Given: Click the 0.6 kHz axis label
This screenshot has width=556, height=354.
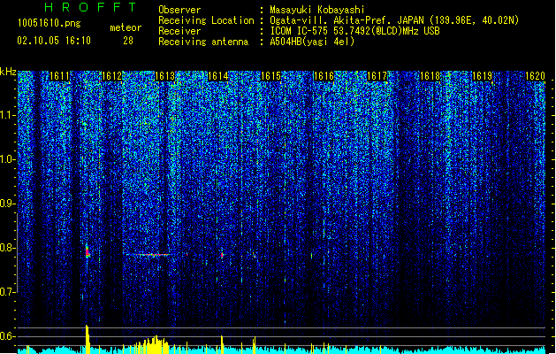Looking at the screenshot, I should click(x=7, y=336).
